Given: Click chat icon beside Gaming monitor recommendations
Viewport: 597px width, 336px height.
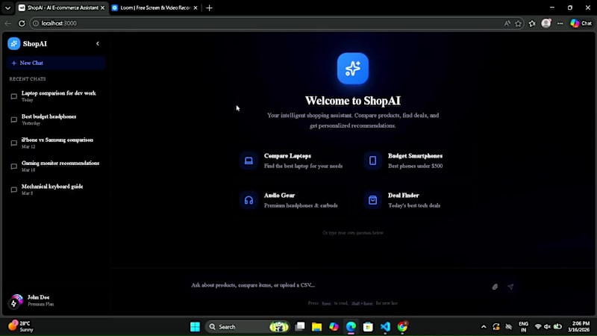Looking at the screenshot, I should pyautogui.click(x=14, y=167).
